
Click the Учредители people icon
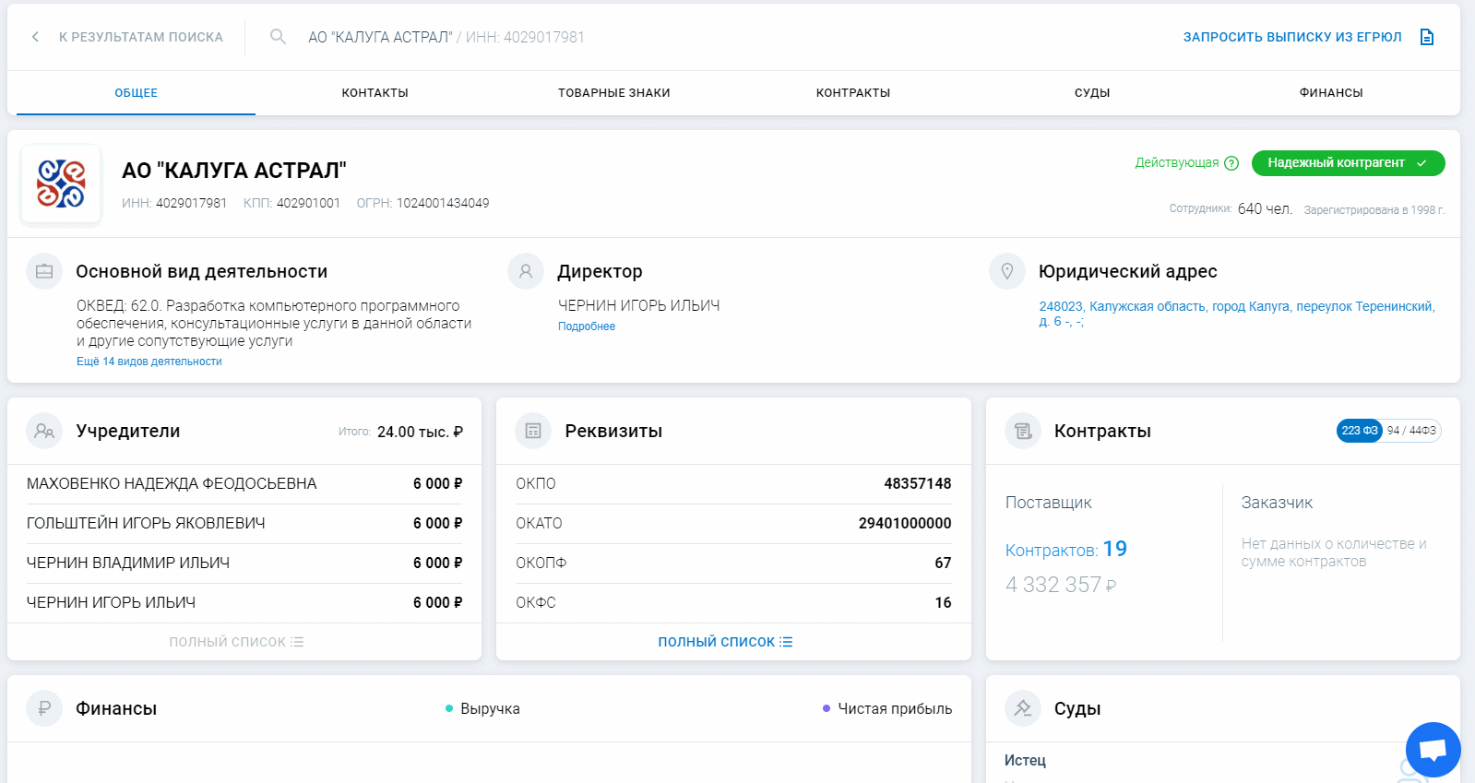(44, 431)
